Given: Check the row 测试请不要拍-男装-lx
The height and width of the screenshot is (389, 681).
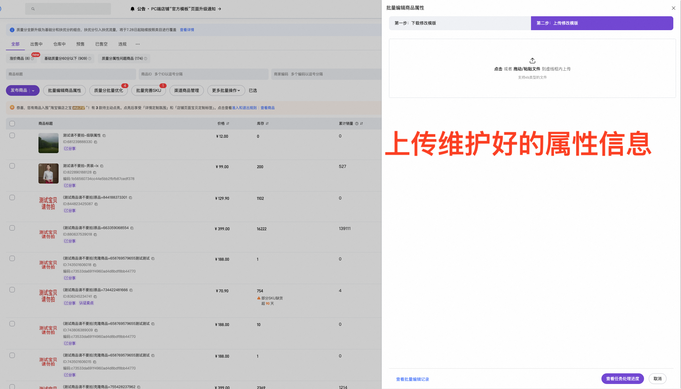Looking at the screenshot, I should click(x=12, y=166).
